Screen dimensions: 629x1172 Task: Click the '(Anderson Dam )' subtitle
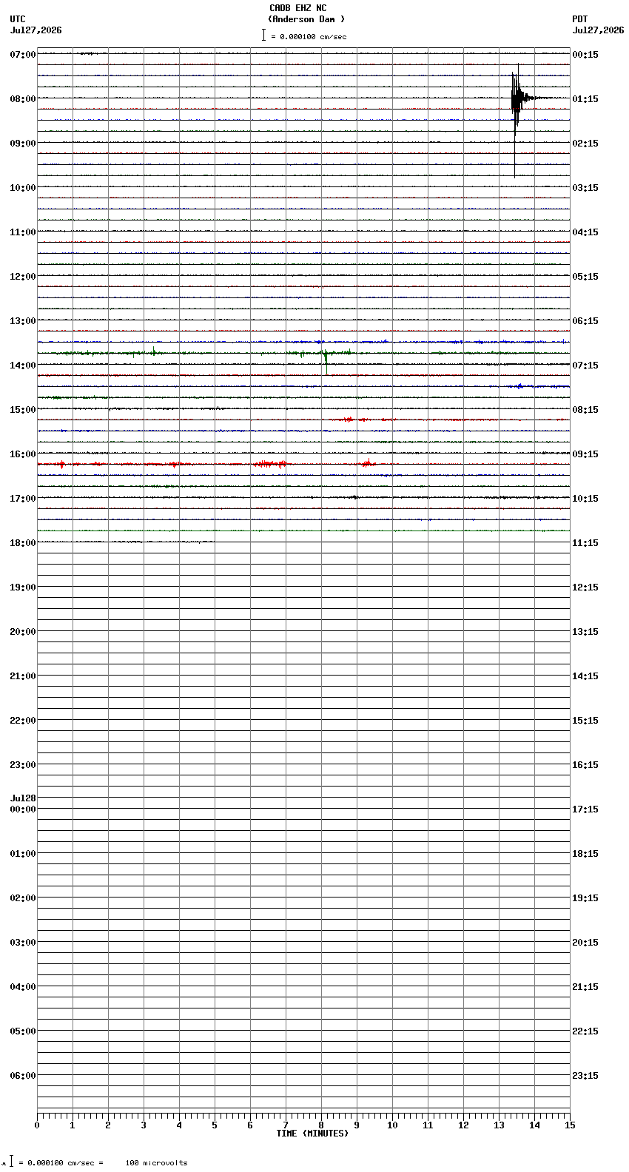coord(306,19)
